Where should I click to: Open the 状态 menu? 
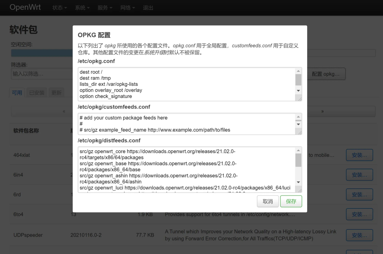(x=60, y=8)
